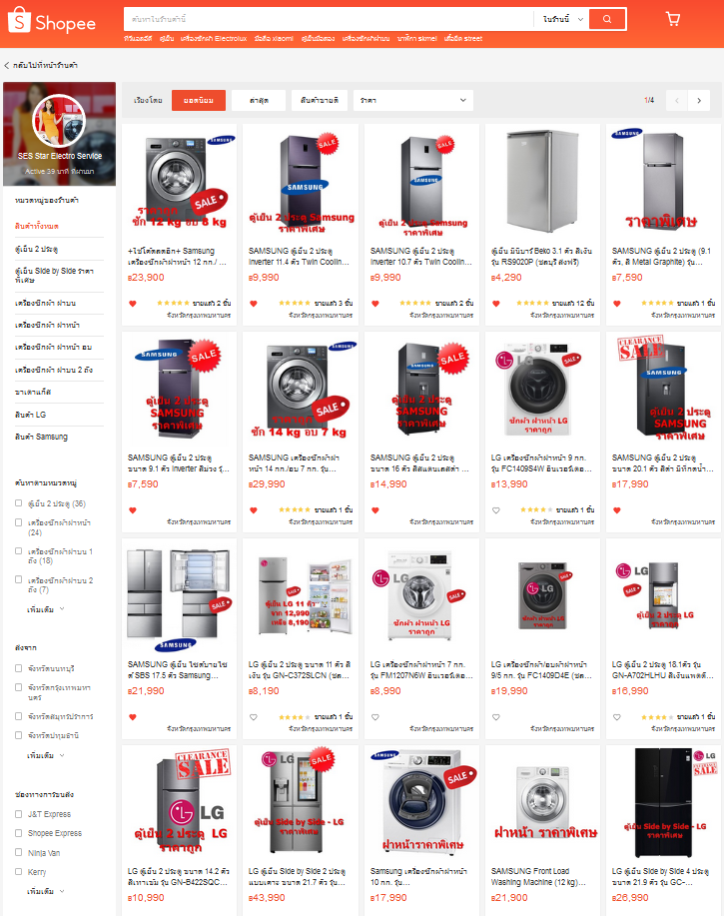Like the ฿13,990 LG washer heart
The width and height of the screenshot is (724, 916).
pyautogui.click(x=495, y=510)
